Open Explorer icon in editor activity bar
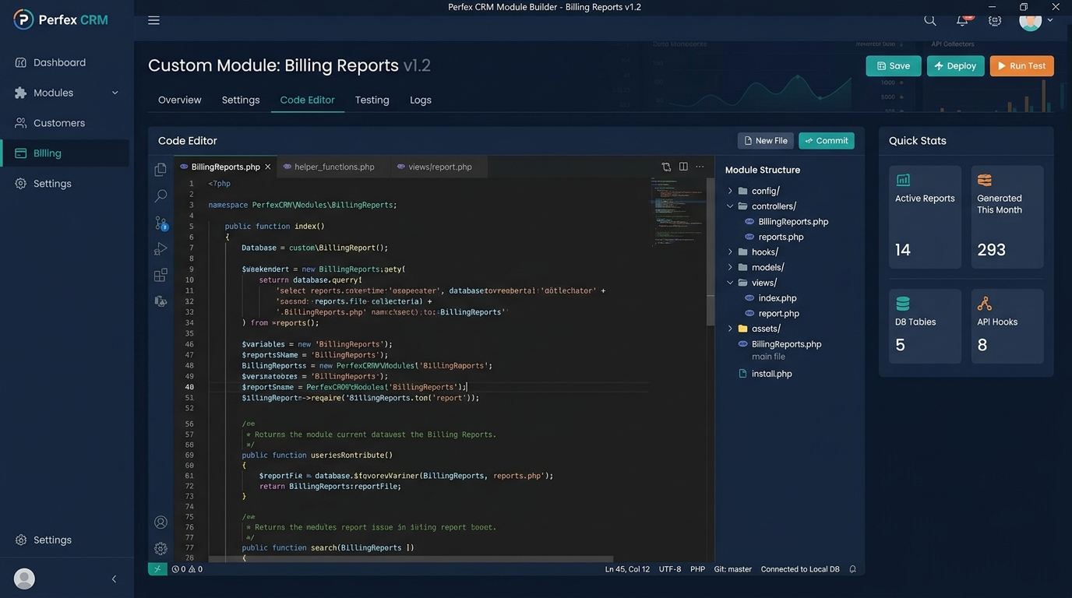This screenshot has width=1072, height=598. (x=160, y=169)
